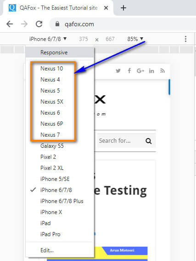This screenshot has width=196, height=261.
Task: Click the height field showing 667
Action: pos(110,39)
